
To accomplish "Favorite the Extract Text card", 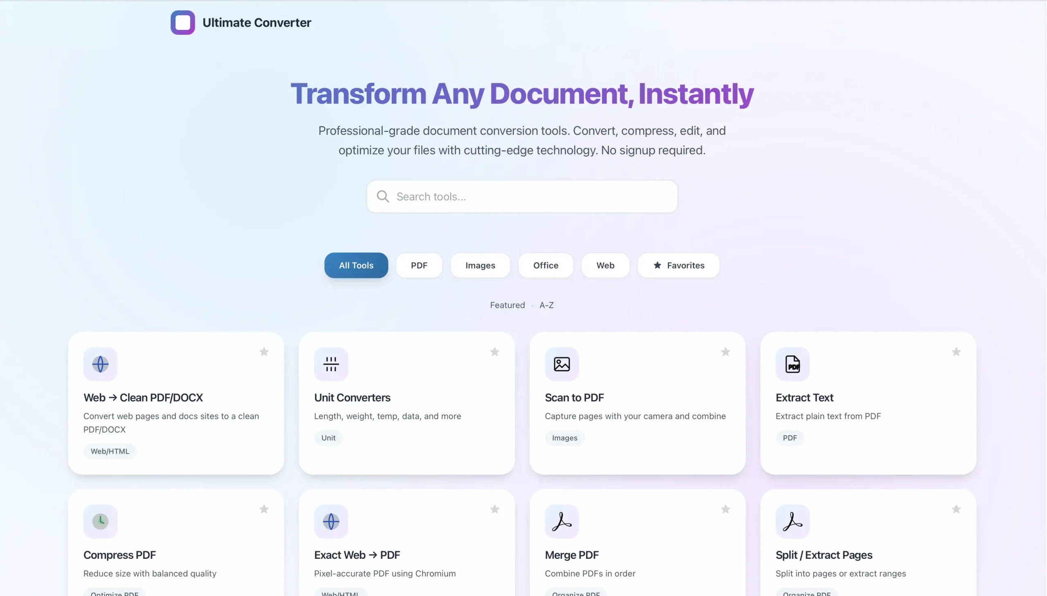I will (x=956, y=352).
